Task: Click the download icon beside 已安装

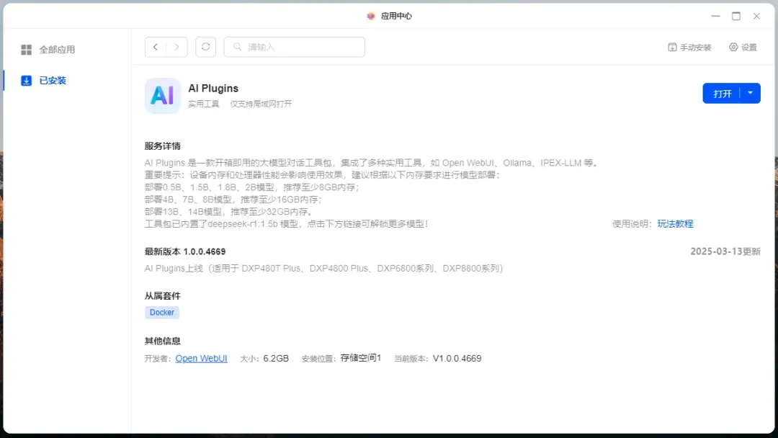Action: click(x=27, y=81)
